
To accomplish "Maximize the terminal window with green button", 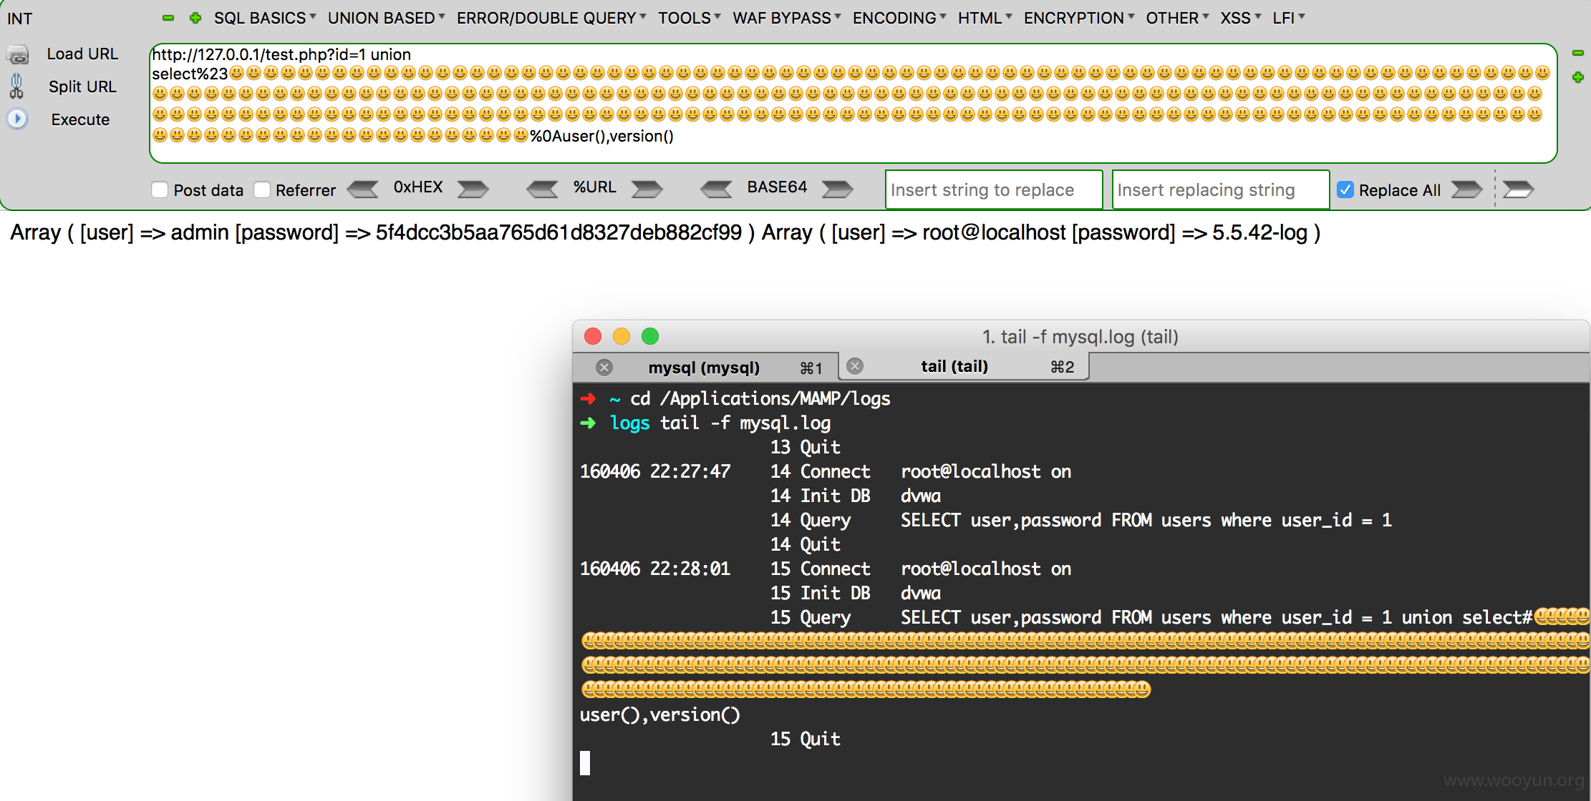I will (x=650, y=336).
